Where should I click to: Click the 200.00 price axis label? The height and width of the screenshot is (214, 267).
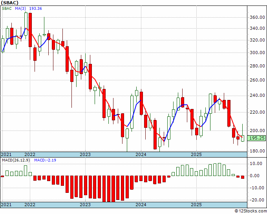pyautogui.click(x=257, y=131)
